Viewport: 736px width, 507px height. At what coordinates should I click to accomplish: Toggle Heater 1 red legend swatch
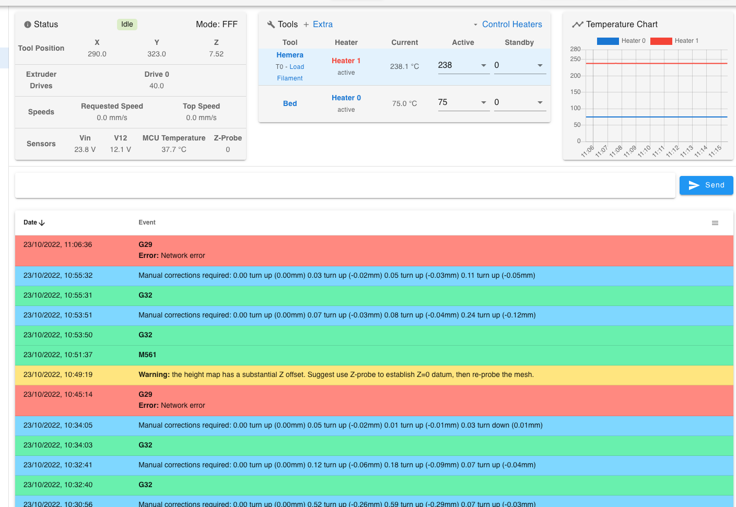pos(661,41)
